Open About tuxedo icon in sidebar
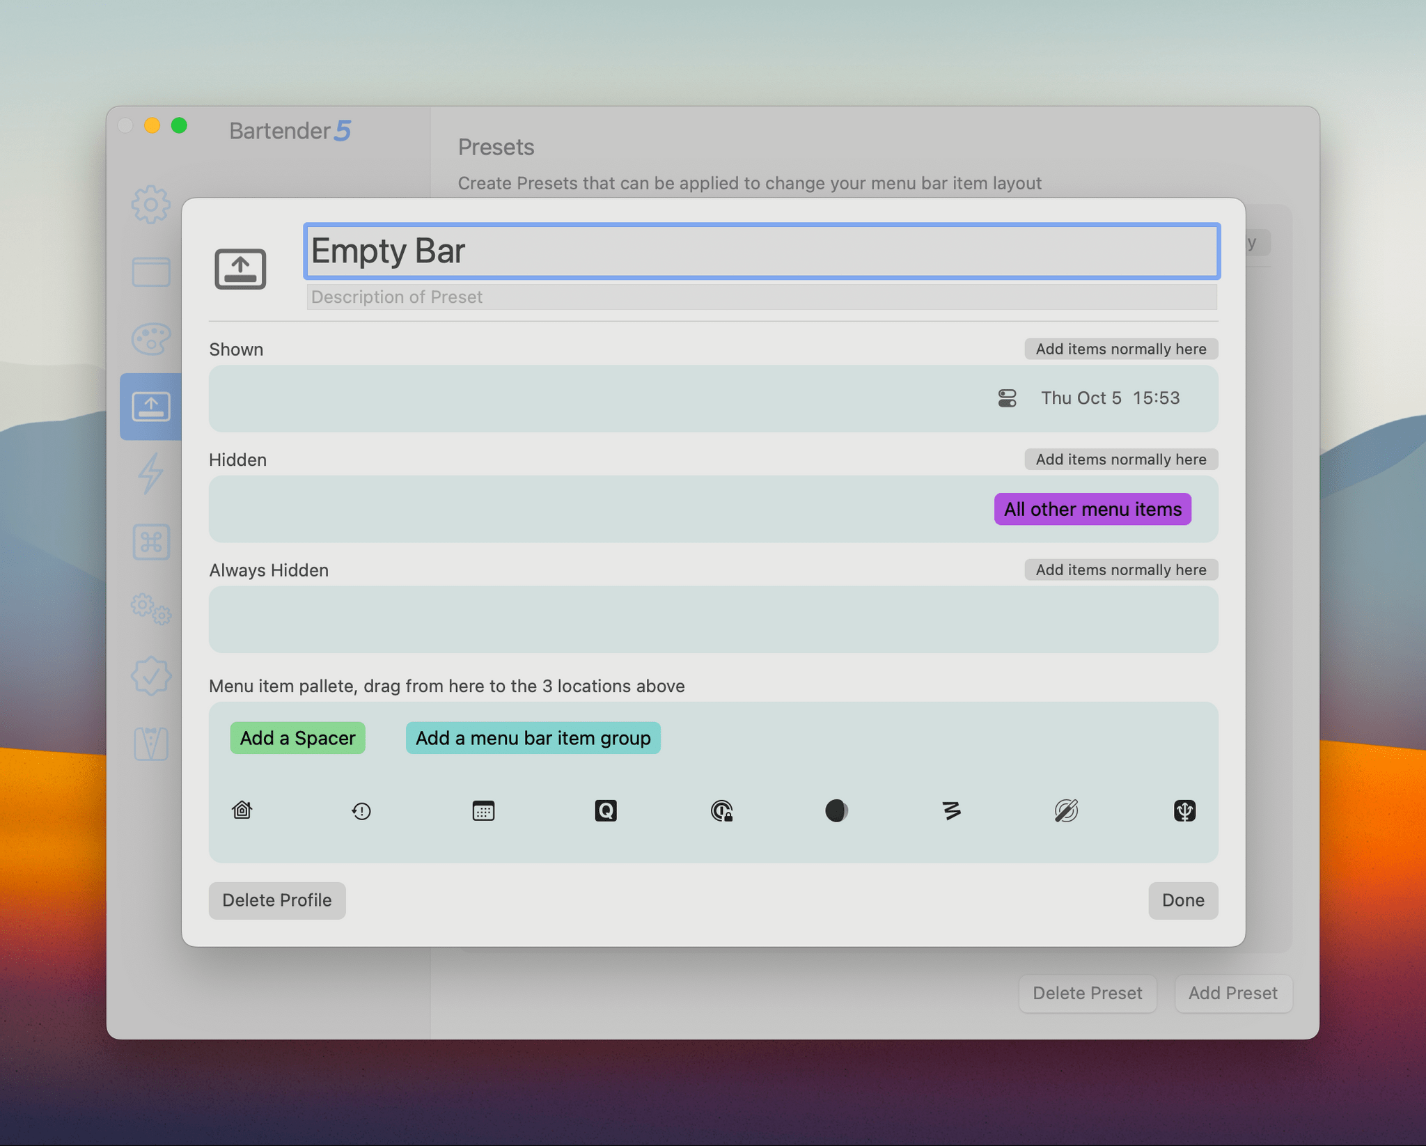 (151, 744)
